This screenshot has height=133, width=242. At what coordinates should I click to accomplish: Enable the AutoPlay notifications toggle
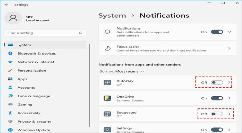pyautogui.click(x=217, y=82)
